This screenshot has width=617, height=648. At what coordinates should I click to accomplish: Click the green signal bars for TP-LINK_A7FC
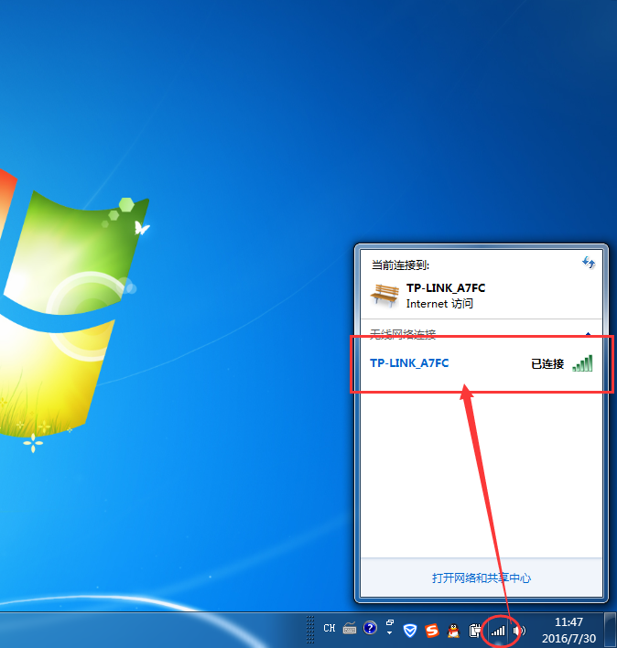(x=583, y=363)
